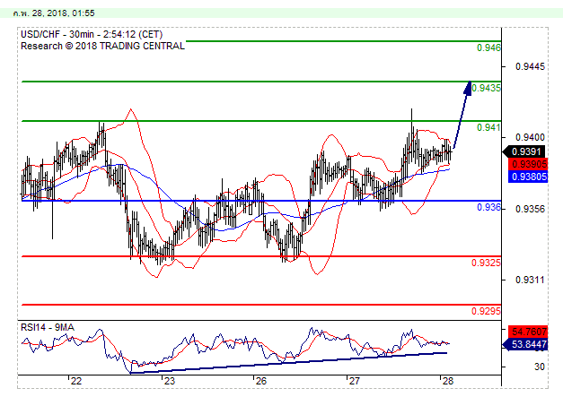The width and height of the screenshot is (563, 397).
Task: Click 'Research © 2018 TRADING CENTRAL' text
Action: 102,47
